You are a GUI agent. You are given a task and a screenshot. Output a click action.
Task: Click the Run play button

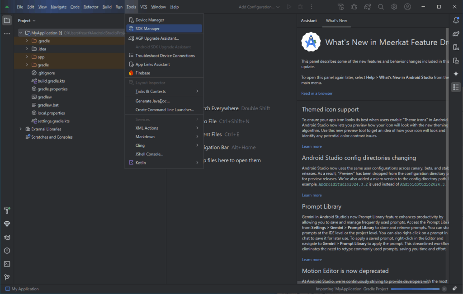(x=289, y=7)
